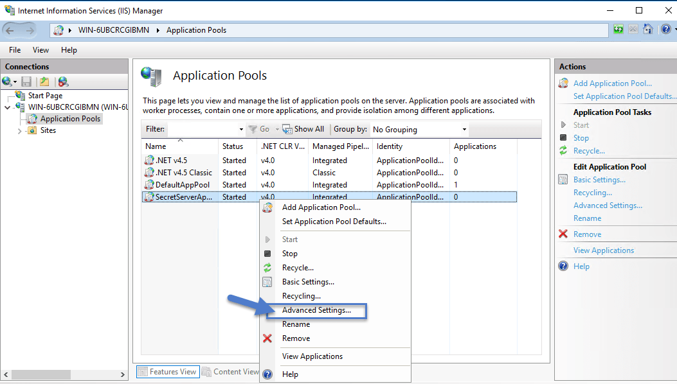
Task: Click the Connections scrollbar right arrow
Action: [123, 374]
